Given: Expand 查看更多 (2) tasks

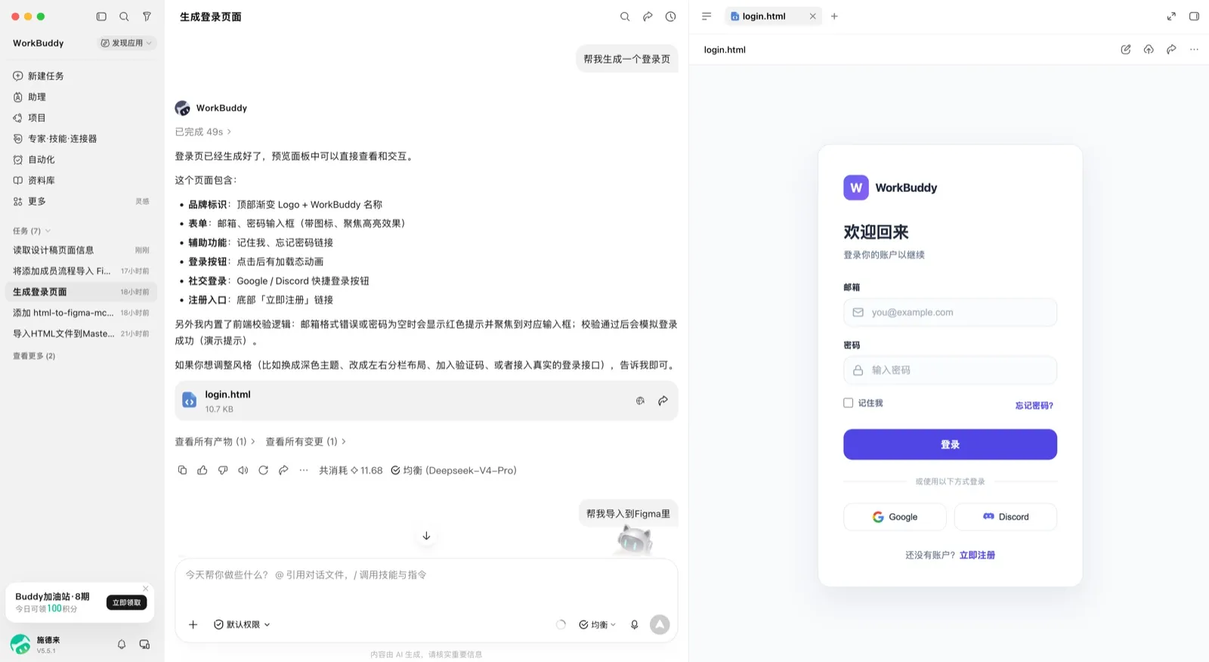Looking at the screenshot, I should (34, 356).
